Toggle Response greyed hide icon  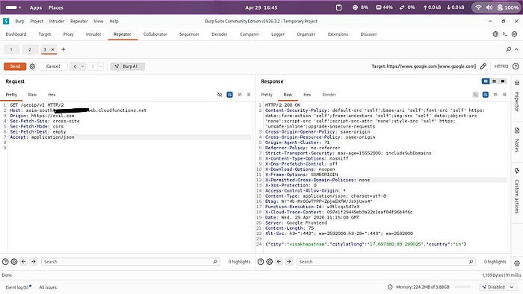point(475,95)
